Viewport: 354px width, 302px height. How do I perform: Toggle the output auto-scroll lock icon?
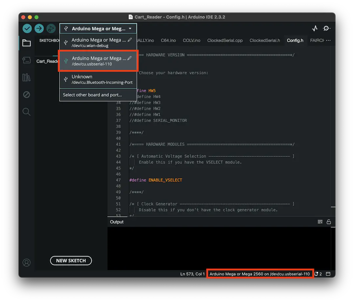(x=329, y=222)
